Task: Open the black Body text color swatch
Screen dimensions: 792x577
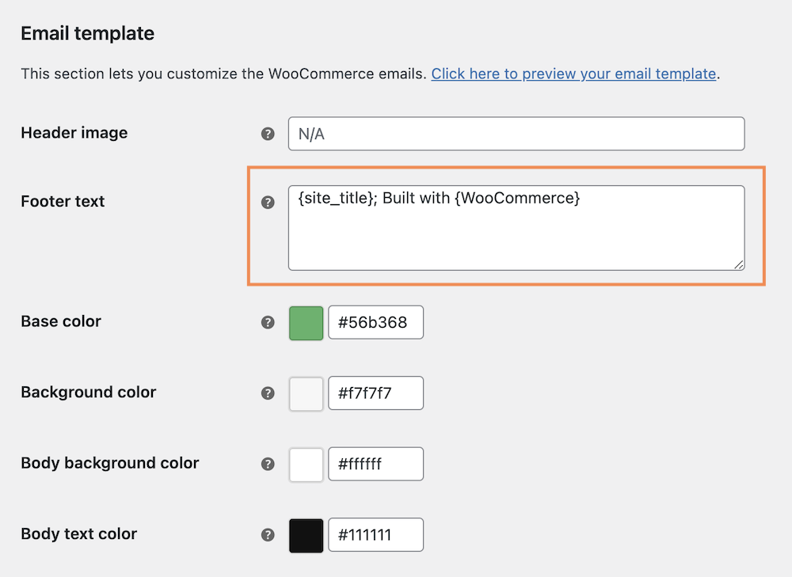Action: pos(306,535)
